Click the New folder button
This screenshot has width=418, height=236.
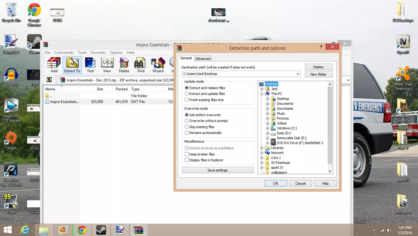click(x=318, y=74)
